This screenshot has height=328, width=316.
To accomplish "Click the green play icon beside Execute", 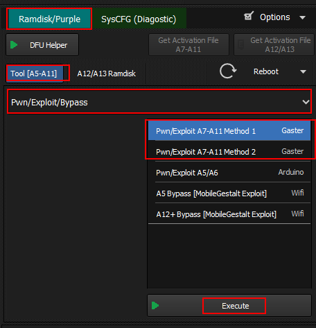I will [155, 306].
